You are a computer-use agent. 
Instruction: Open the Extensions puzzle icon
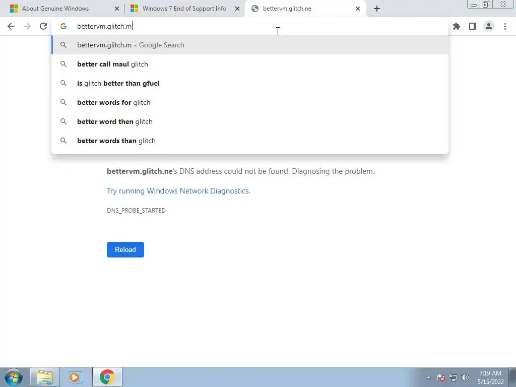(x=457, y=26)
